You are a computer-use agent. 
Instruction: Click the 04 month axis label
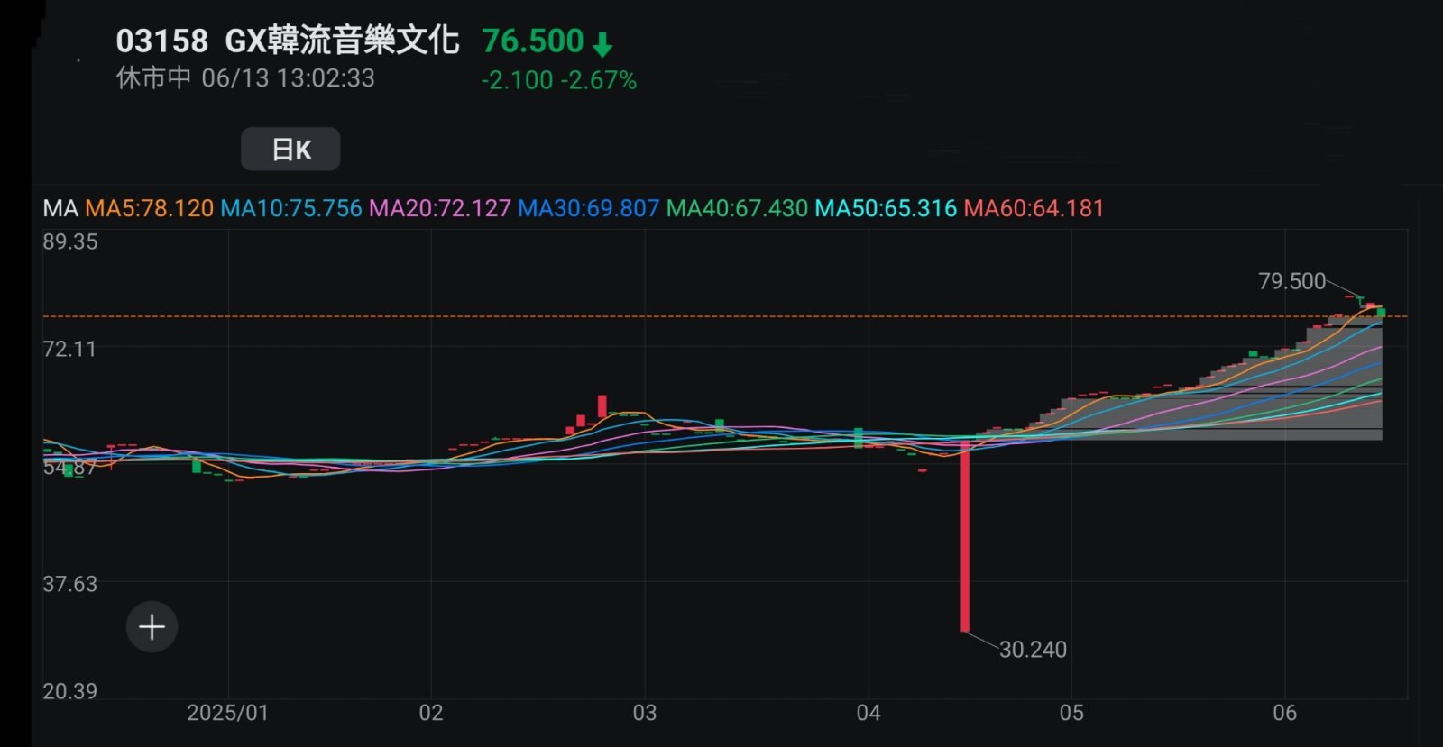coord(869,713)
